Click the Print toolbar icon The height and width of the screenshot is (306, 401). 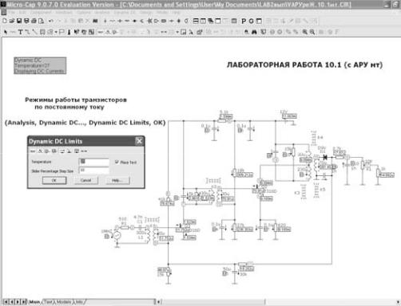(x=34, y=21)
